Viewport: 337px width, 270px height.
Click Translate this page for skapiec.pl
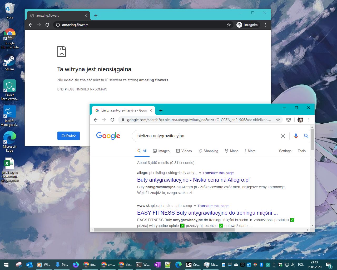click(x=213, y=206)
